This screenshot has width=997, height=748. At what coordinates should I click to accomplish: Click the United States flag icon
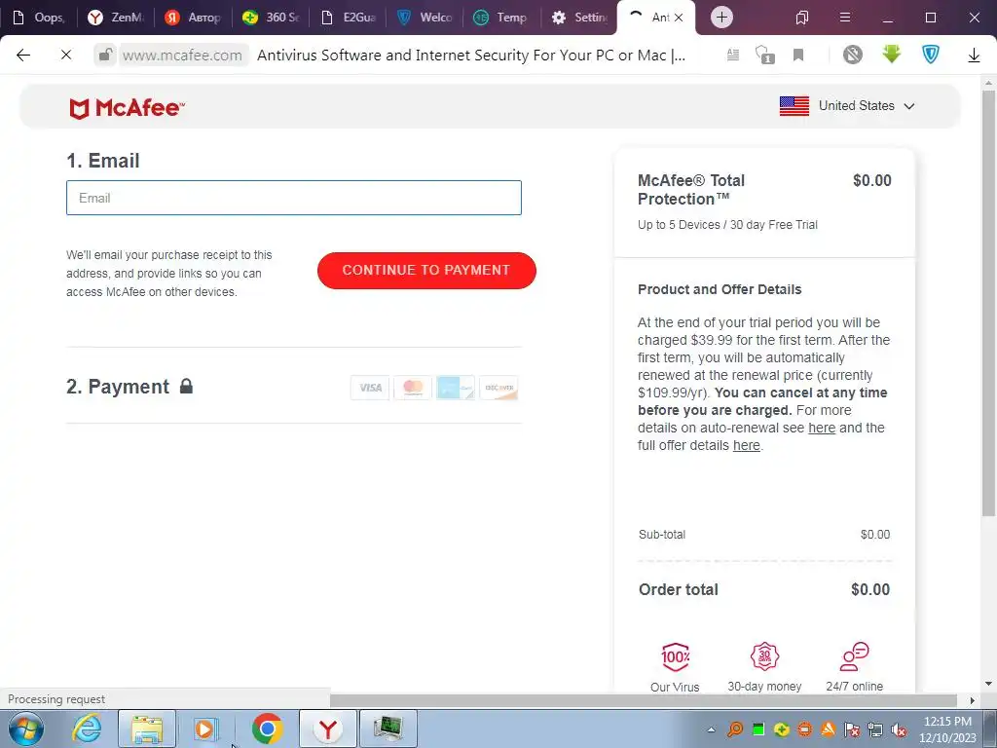click(794, 106)
